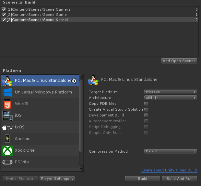
Task: Click the Copy PDB files label
Action: (x=102, y=104)
